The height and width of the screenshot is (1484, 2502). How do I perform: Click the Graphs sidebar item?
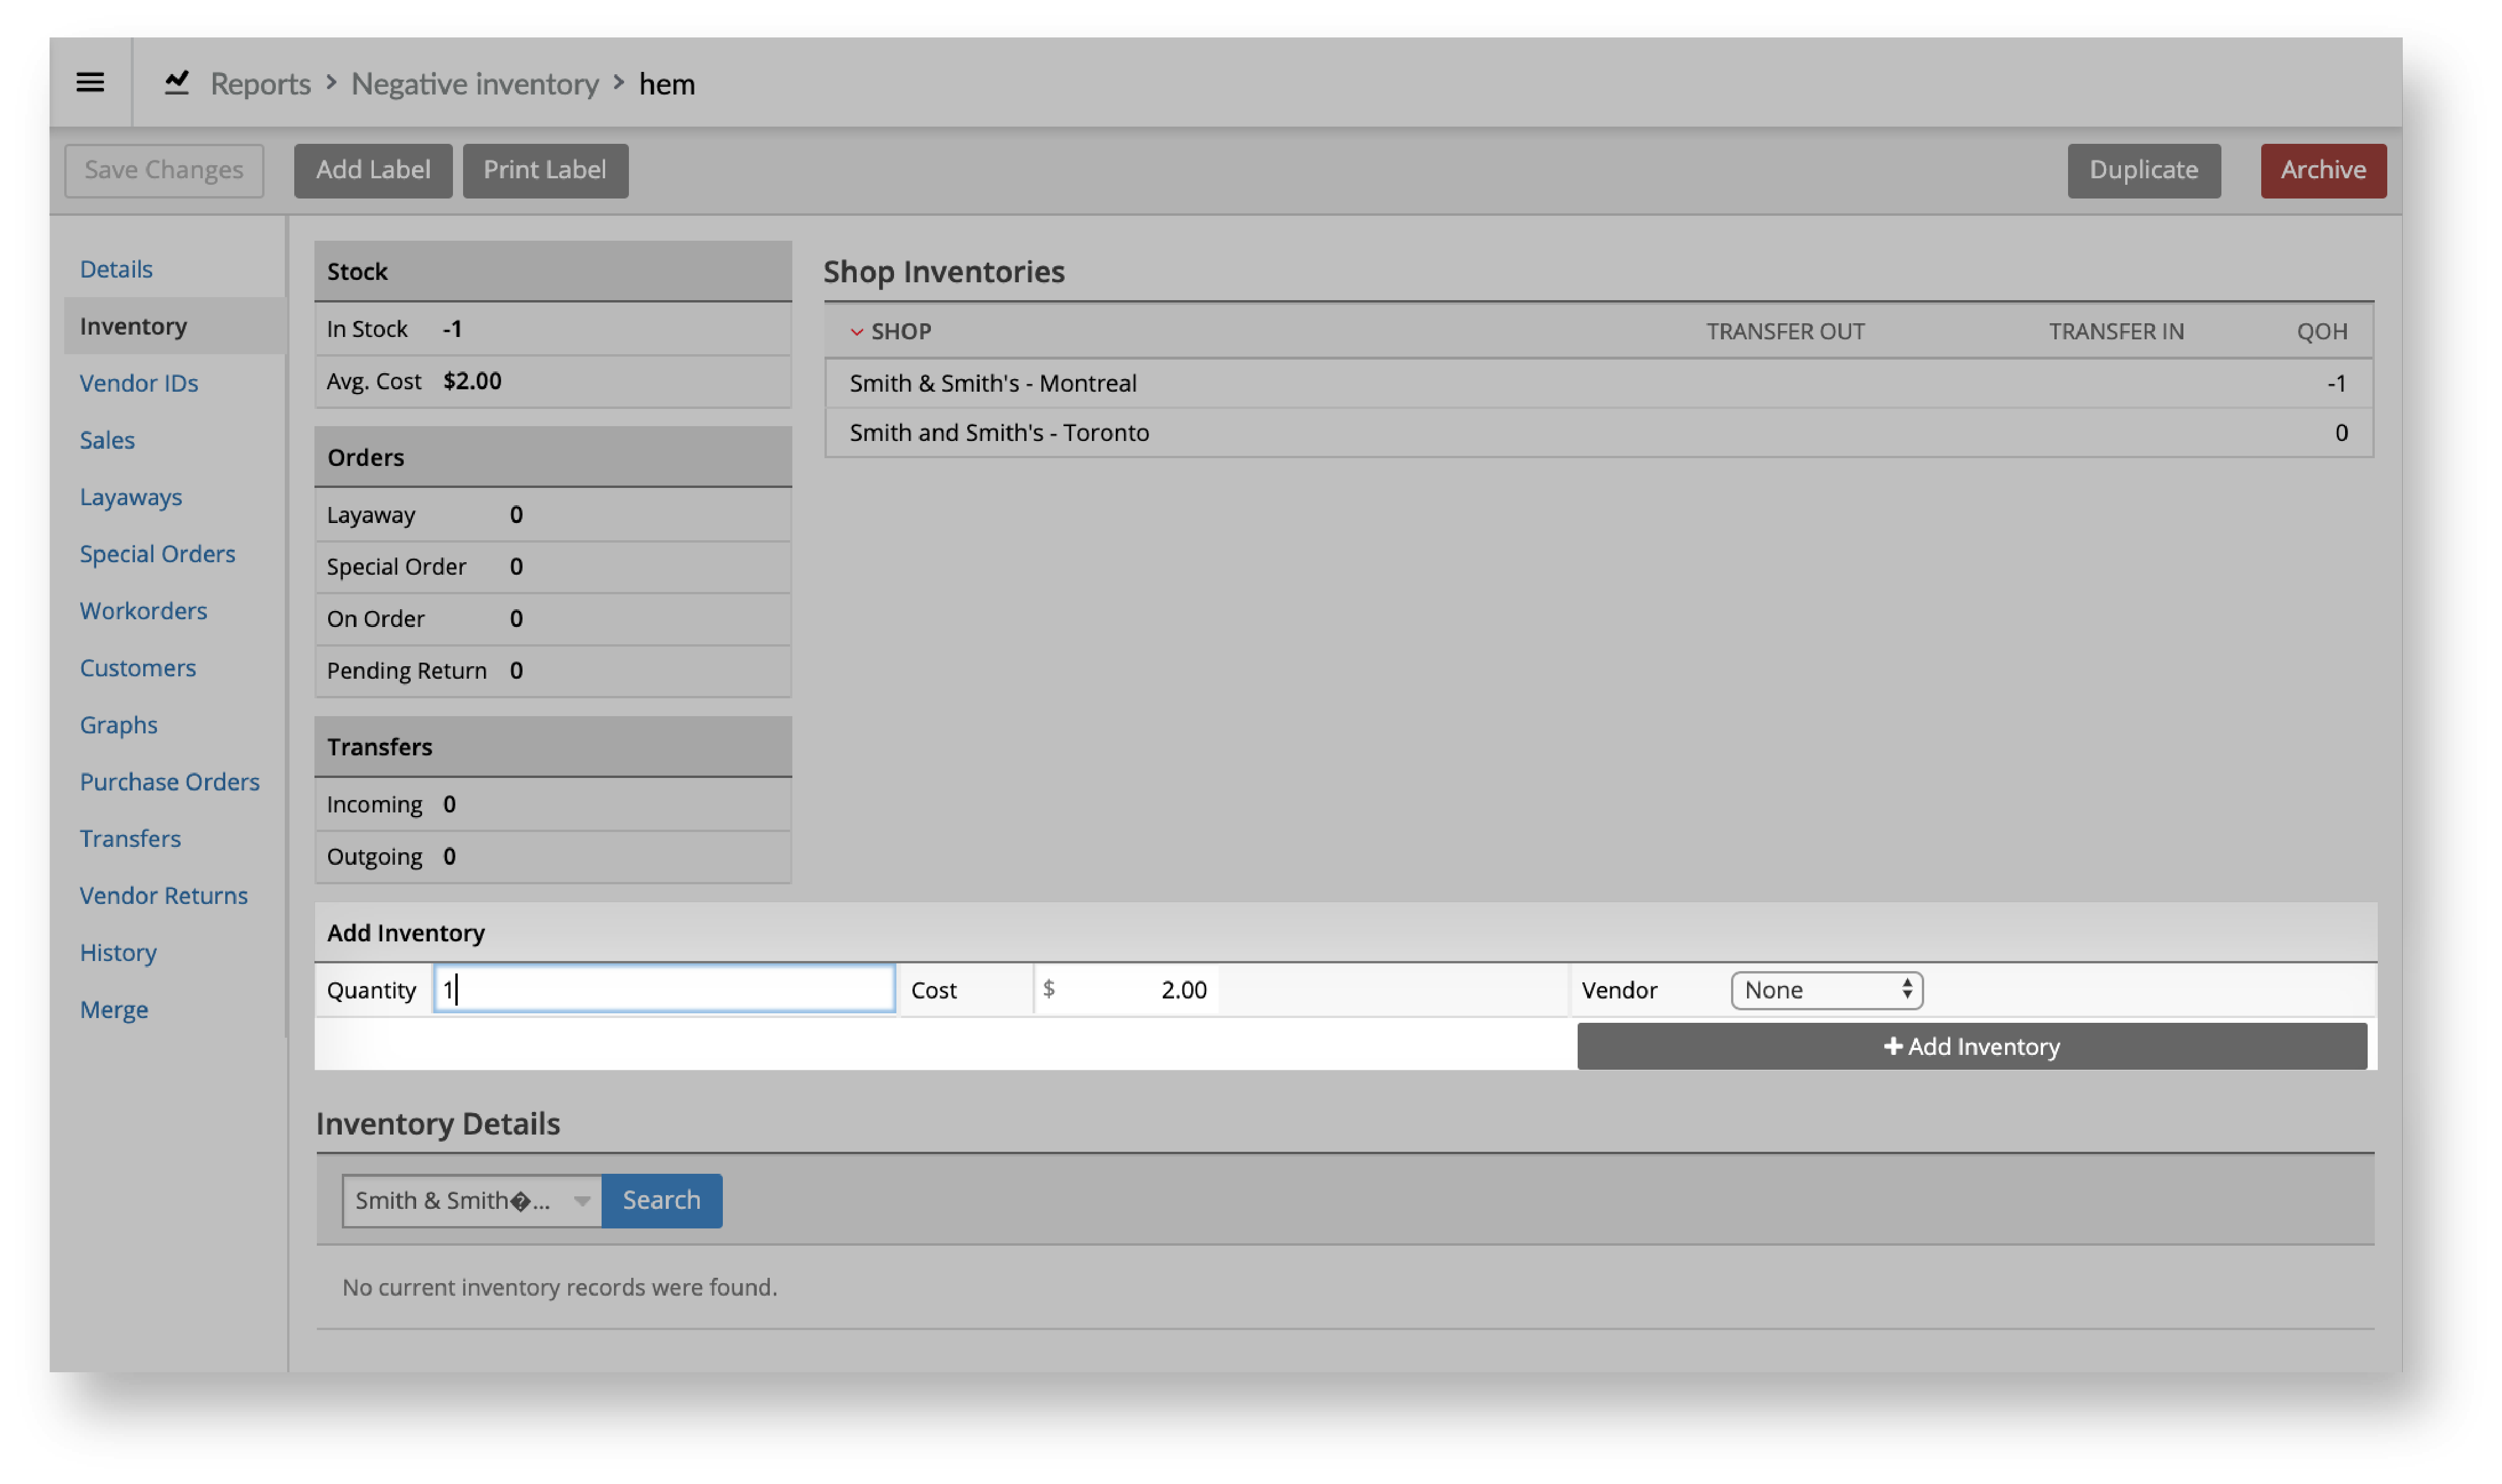[118, 723]
